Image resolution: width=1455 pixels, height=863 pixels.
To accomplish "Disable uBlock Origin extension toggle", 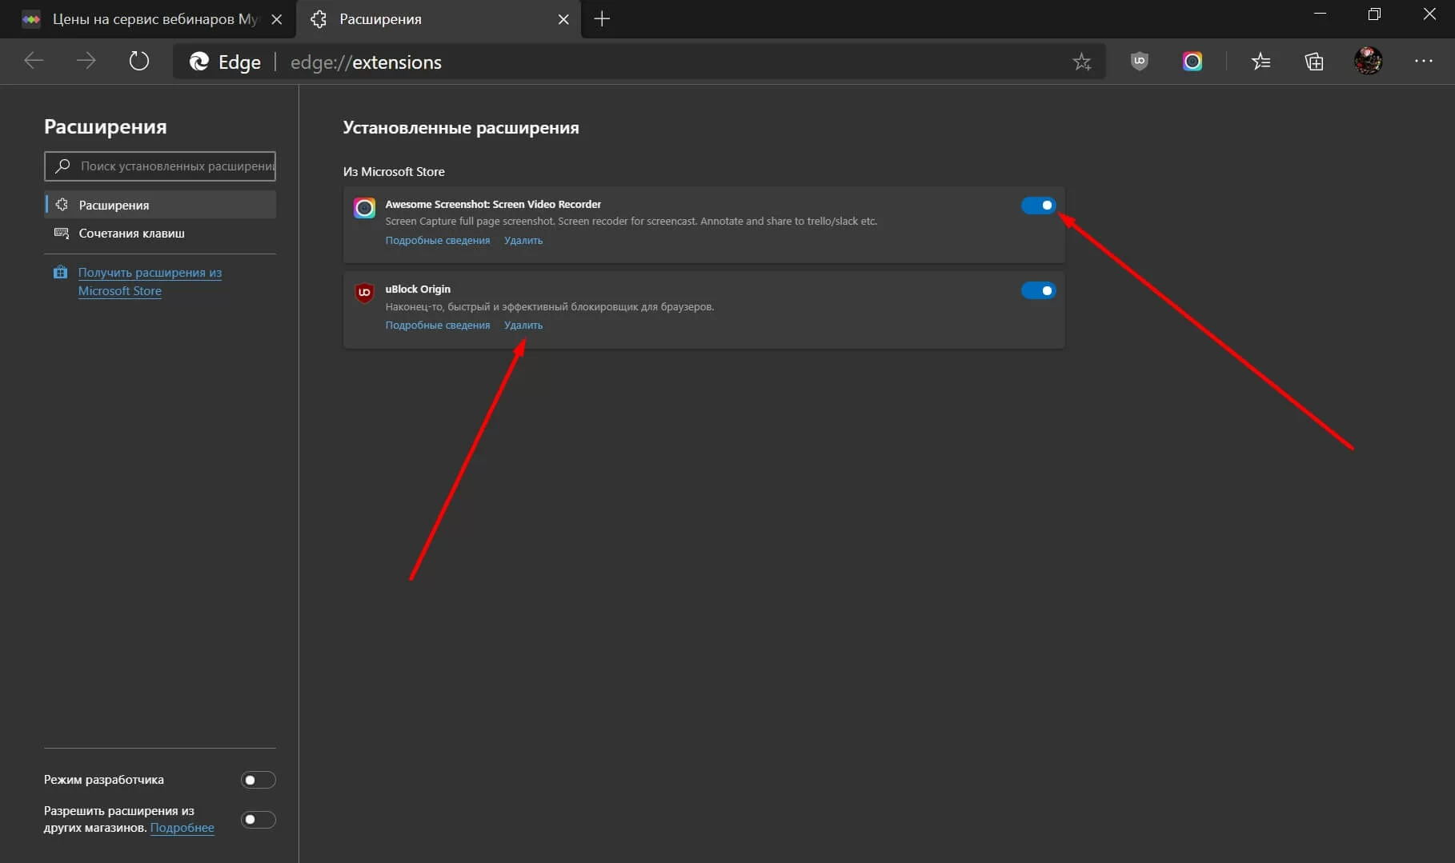I will (x=1038, y=290).
